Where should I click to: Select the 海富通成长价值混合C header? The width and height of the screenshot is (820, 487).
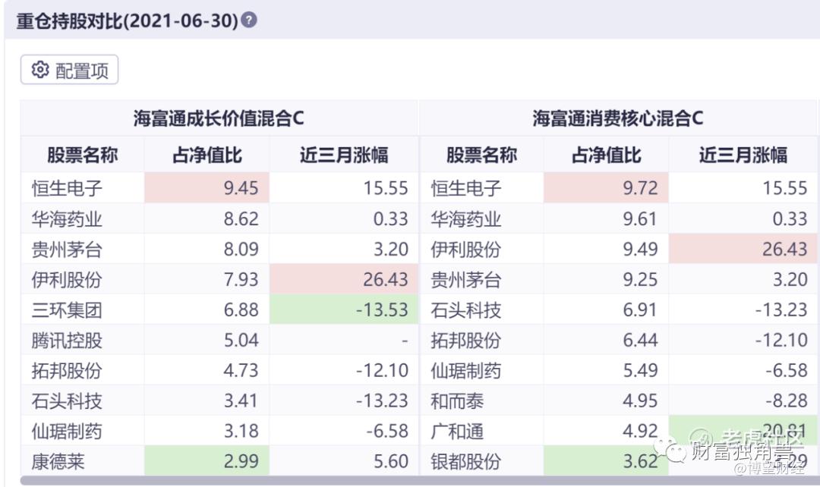[x=219, y=118]
